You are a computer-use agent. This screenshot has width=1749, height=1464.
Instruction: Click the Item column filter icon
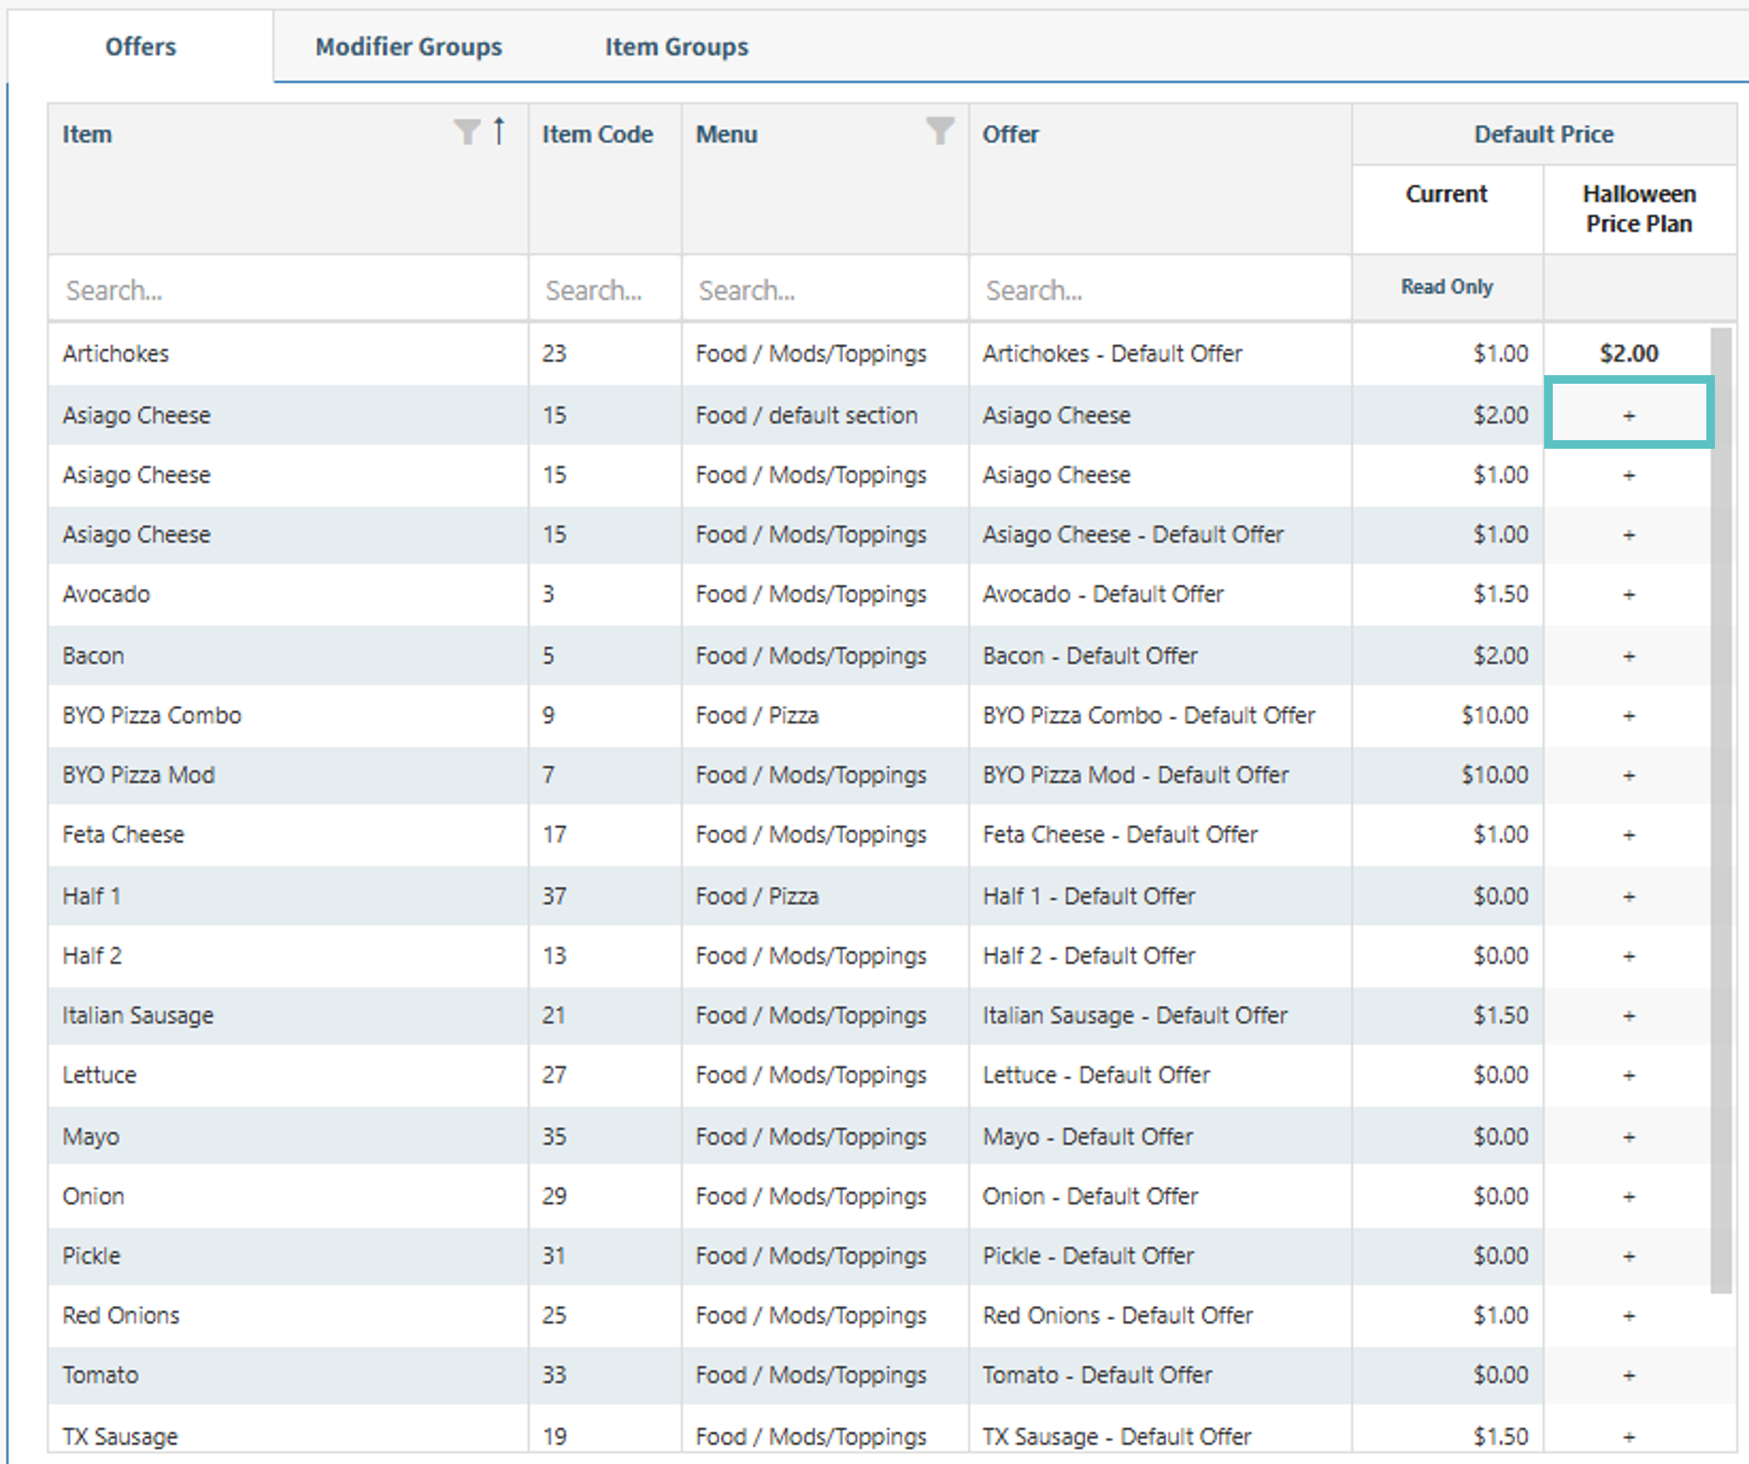[467, 132]
